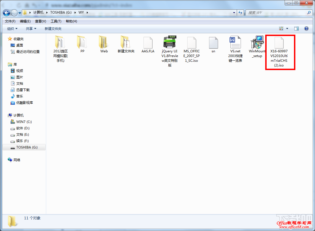
Task: Open the 编辑(E) menu
Action: 25,21
